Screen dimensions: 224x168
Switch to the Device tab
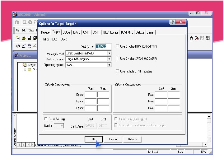pos(45,32)
